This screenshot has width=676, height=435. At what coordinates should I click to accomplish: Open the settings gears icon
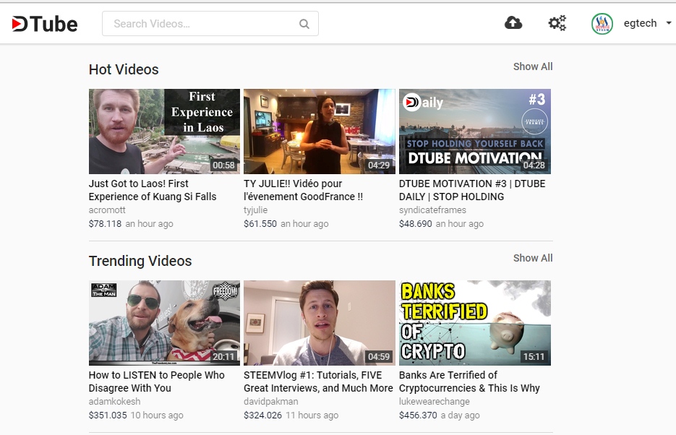click(557, 23)
